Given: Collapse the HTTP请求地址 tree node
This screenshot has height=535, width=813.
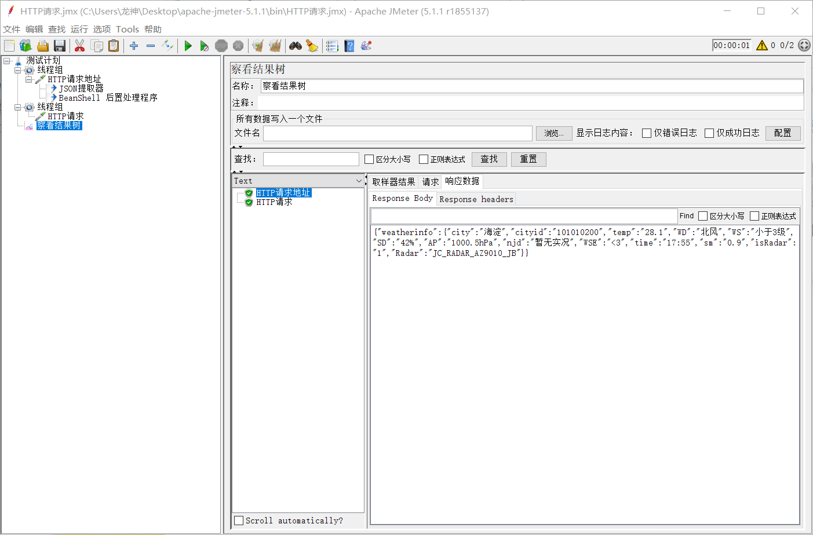Looking at the screenshot, I should tap(29, 79).
